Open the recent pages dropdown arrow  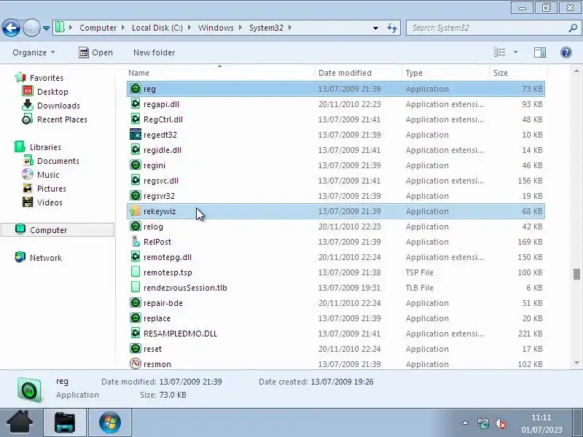click(46, 28)
